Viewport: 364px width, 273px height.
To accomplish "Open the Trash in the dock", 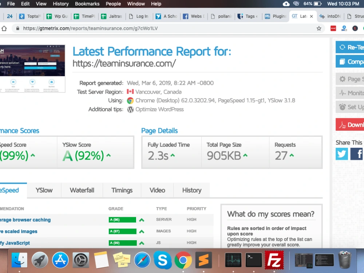I will point(345,260).
